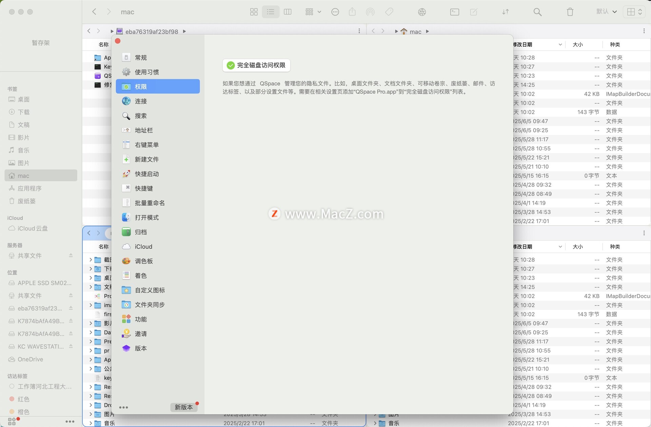Eject the APPLE SSD-adjacent 共享文件 location
The image size is (651, 427).
(71, 295)
